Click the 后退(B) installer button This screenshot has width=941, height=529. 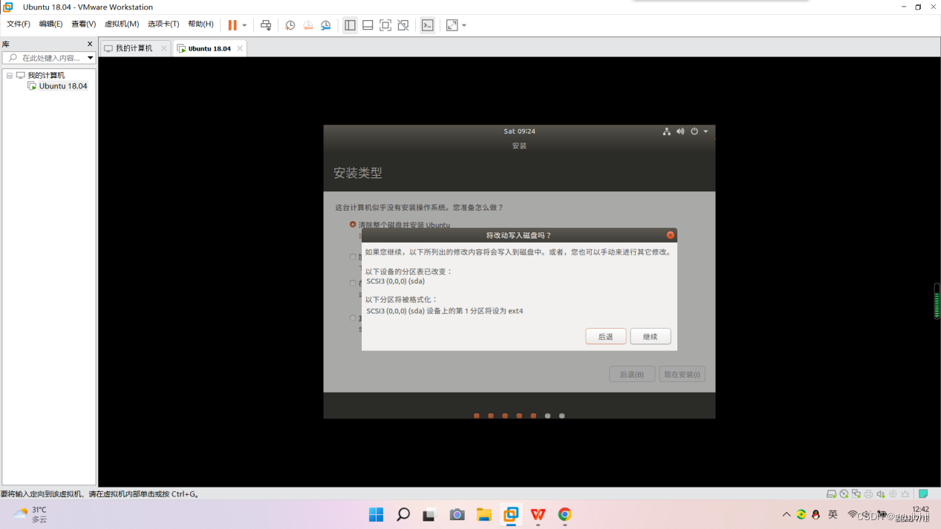click(x=632, y=374)
